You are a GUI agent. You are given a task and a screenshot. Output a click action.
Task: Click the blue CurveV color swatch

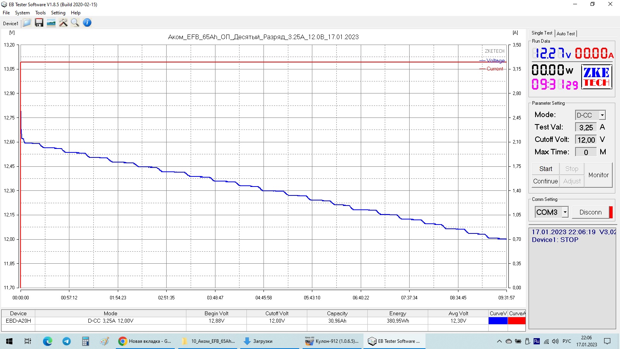click(498, 321)
